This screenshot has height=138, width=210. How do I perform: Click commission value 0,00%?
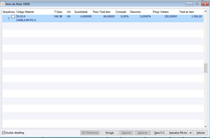click(x=124, y=16)
